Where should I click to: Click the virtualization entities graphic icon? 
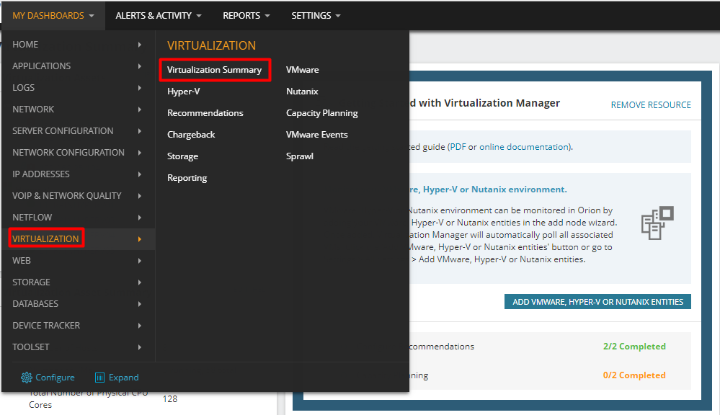point(657,223)
